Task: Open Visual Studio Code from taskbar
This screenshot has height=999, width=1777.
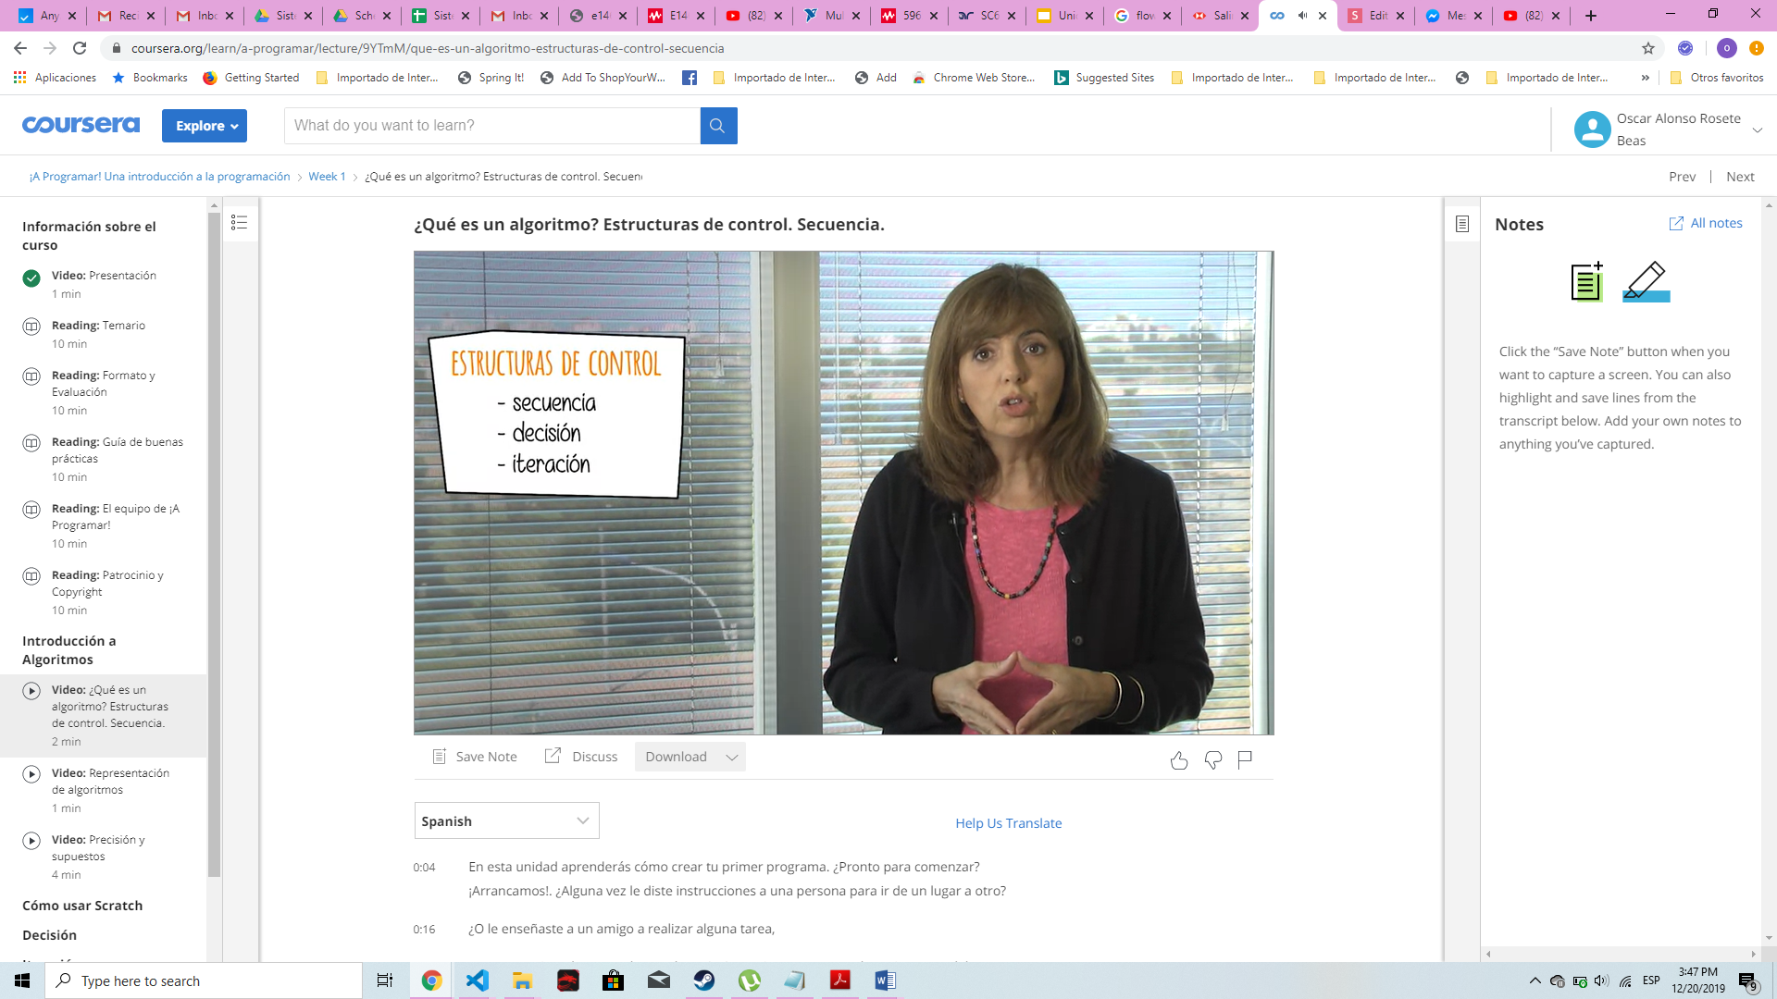Action: click(477, 980)
